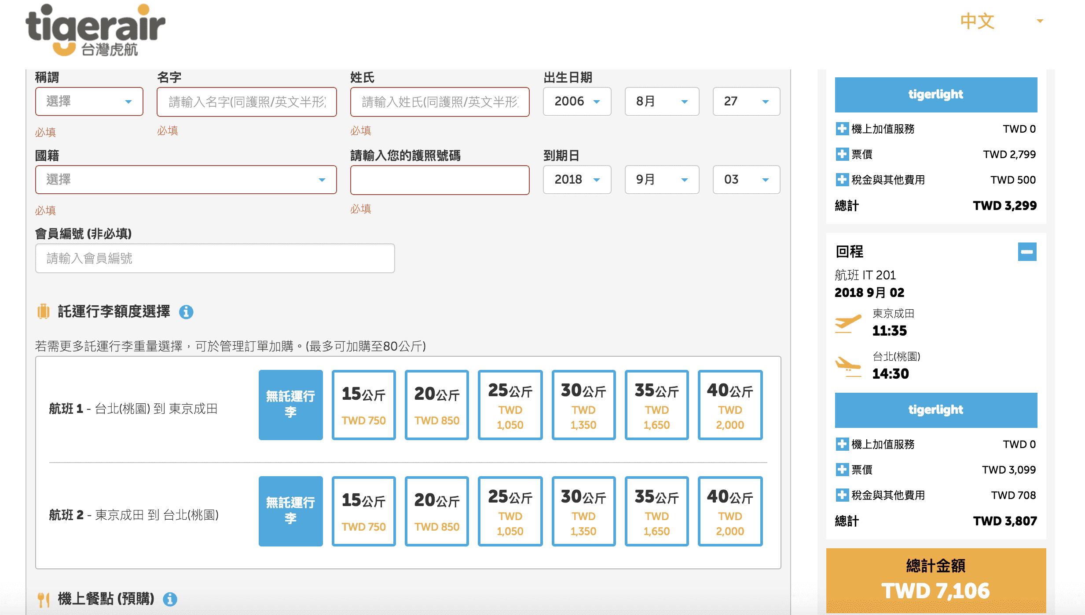
Task: Click the 姓氏 last name input field
Action: tap(440, 102)
